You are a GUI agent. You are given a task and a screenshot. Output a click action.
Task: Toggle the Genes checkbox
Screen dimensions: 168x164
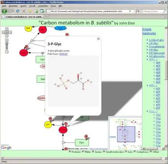tap(93, 152)
